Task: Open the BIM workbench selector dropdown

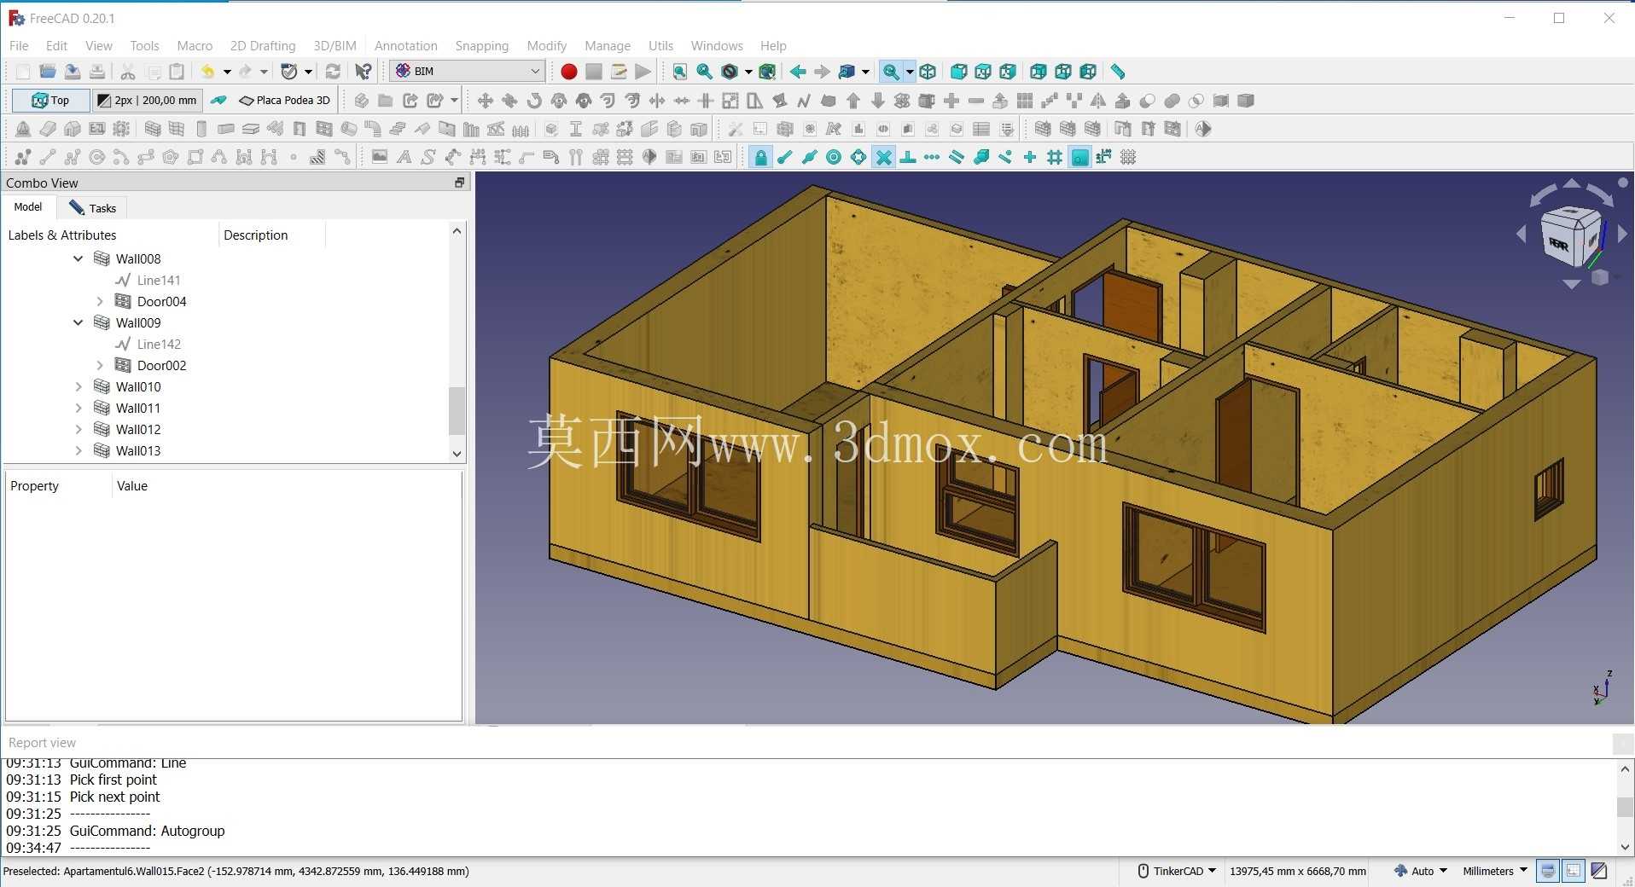Action: click(x=468, y=72)
